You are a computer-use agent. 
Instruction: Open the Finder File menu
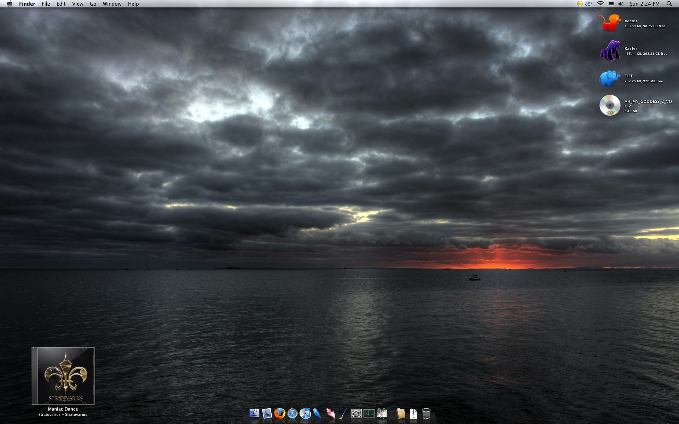[46, 4]
